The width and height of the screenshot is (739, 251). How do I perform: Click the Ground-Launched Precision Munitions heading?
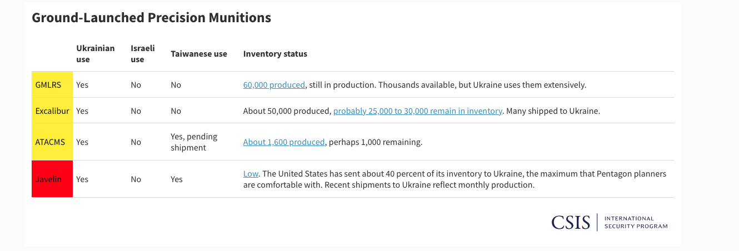pos(151,18)
